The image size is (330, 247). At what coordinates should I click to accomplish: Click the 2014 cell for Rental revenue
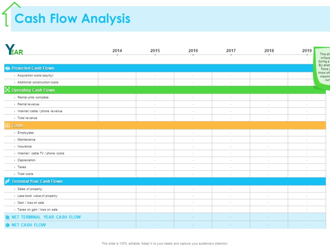tap(117, 104)
